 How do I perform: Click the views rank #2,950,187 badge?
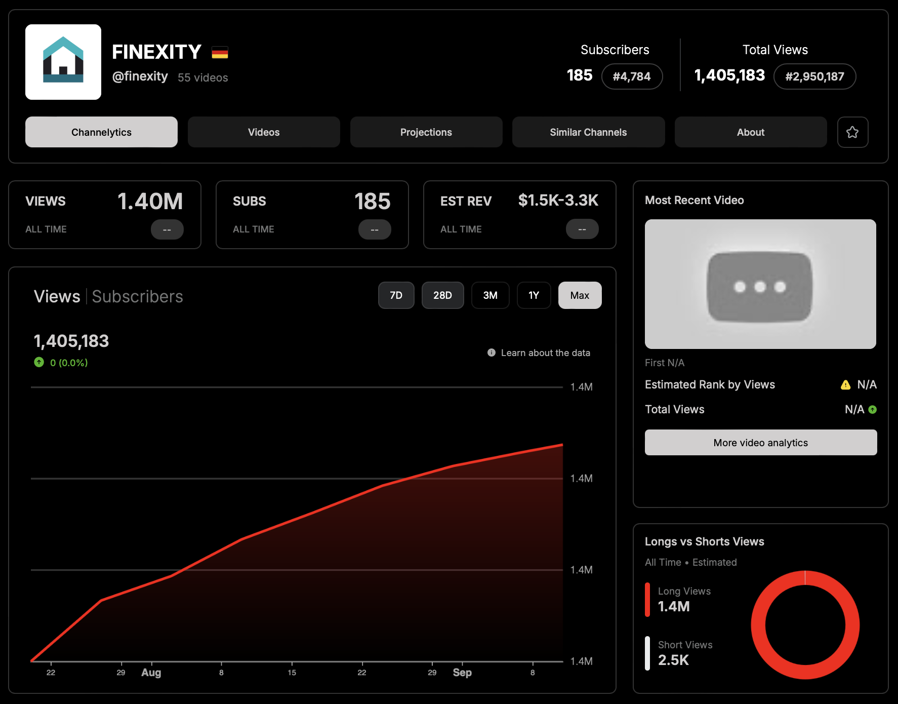pyautogui.click(x=815, y=76)
